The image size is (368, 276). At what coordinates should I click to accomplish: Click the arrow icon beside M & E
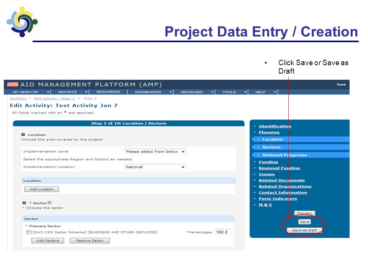point(255,205)
